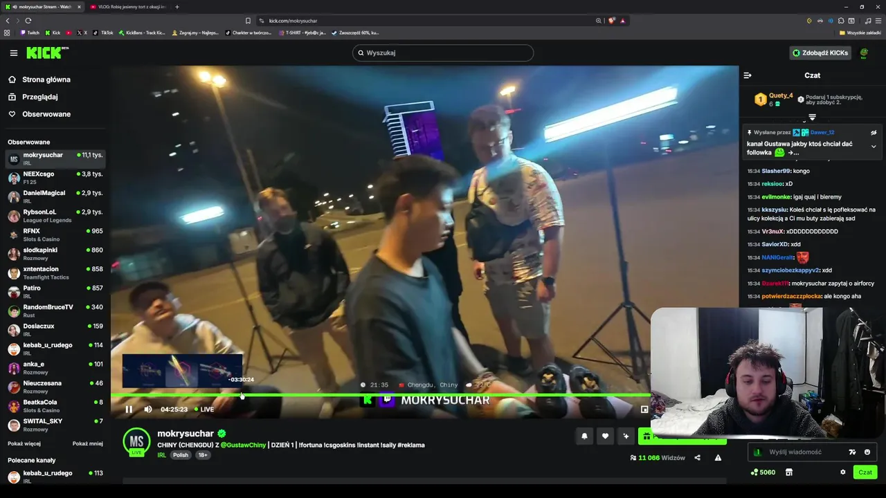This screenshot has width=886, height=498.
Task: Open RybsonLoL channel in sidebar
Action: pyautogui.click(x=55, y=216)
